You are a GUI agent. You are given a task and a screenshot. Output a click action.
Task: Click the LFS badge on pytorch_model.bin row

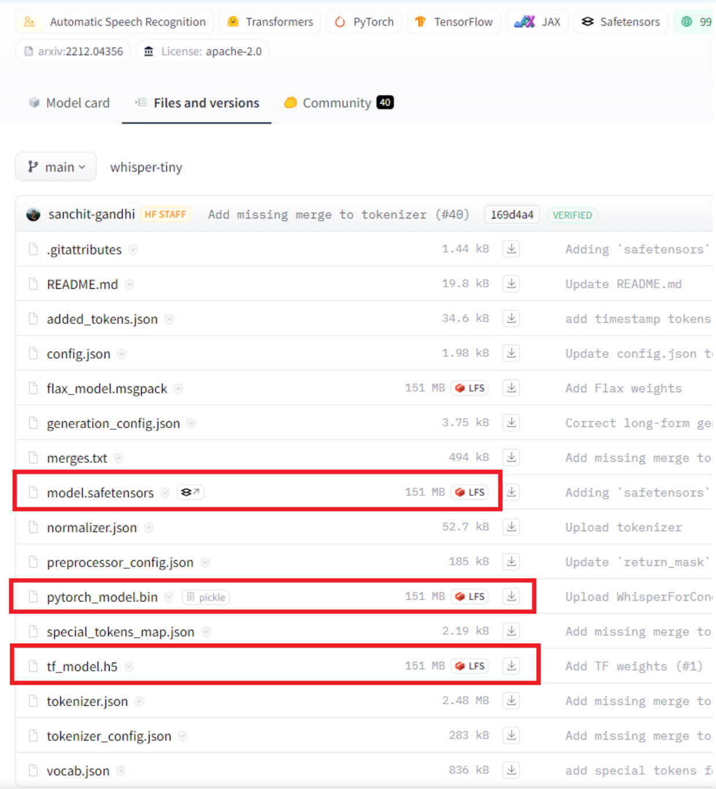coord(470,597)
